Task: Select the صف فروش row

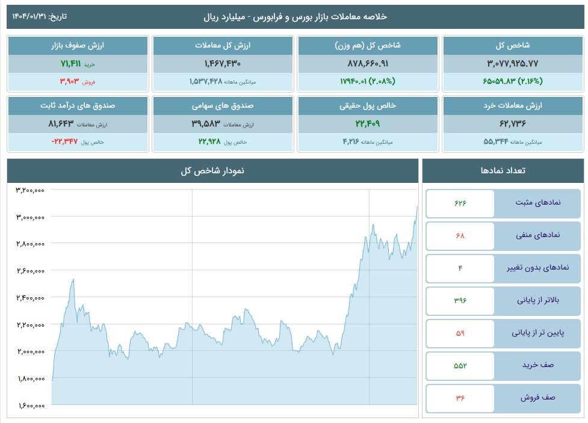Action: [x=503, y=398]
